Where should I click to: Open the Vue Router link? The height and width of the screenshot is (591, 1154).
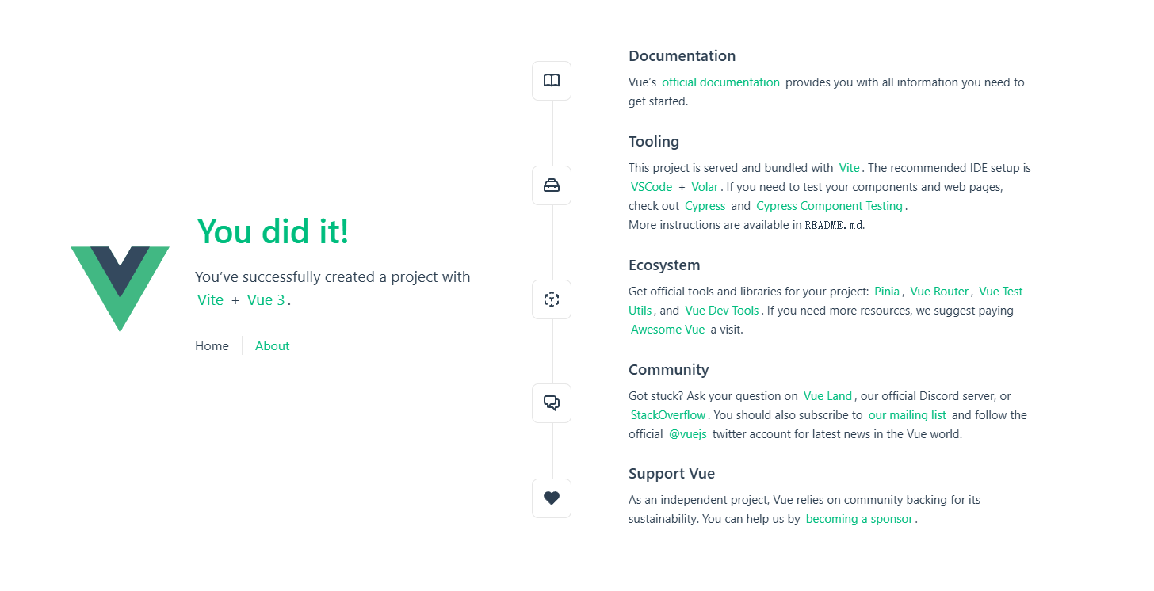pos(939,292)
